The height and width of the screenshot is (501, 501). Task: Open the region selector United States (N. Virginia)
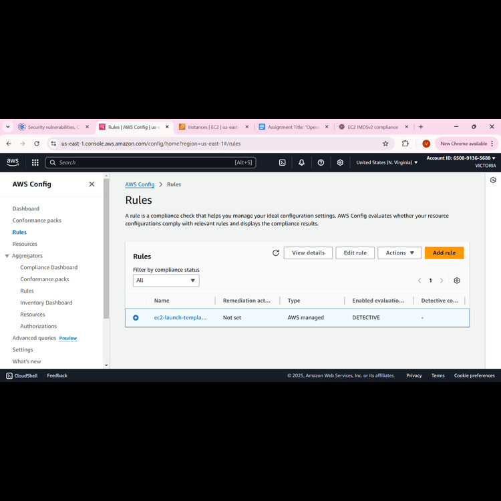coord(387,162)
